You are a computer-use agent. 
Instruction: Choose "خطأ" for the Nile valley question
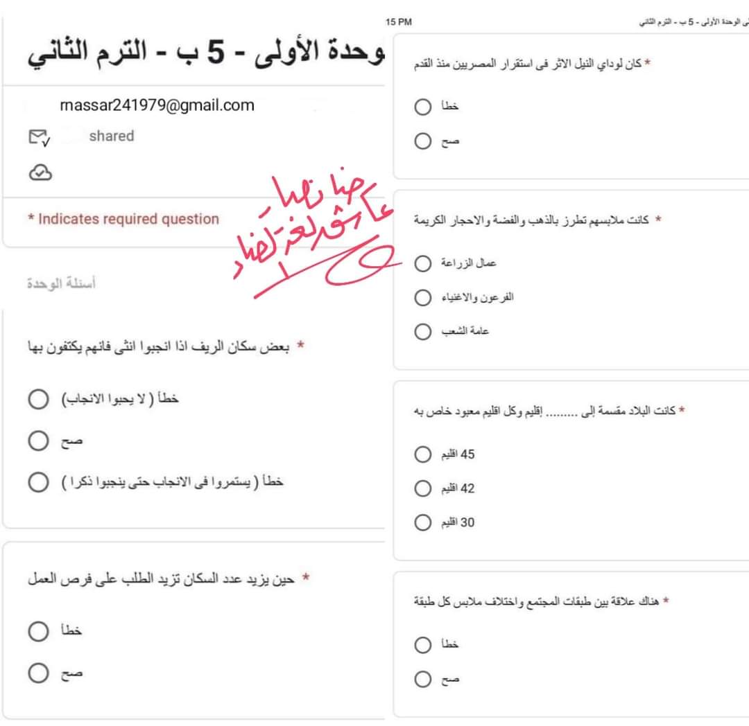coord(423,107)
